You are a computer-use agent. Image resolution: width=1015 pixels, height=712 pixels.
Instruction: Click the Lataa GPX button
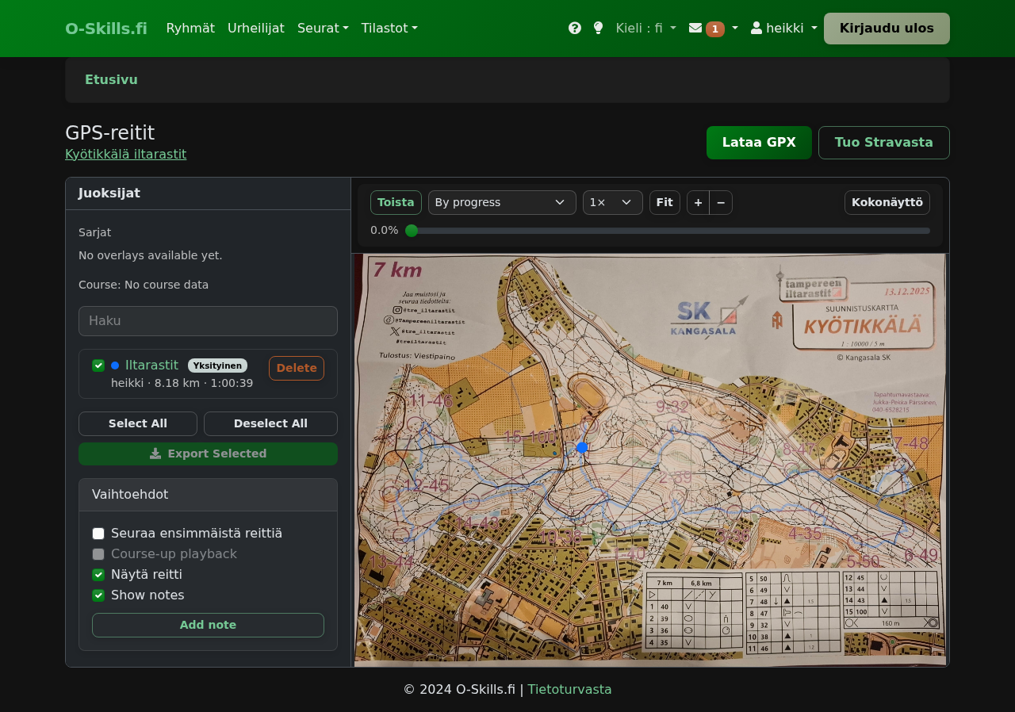pyautogui.click(x=759, y=143)
